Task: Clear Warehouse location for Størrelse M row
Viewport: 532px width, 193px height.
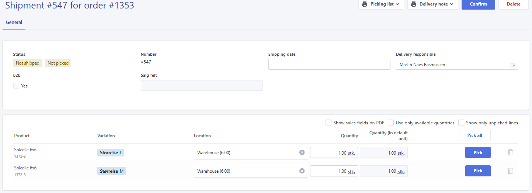Action: (x=302, y=171)
